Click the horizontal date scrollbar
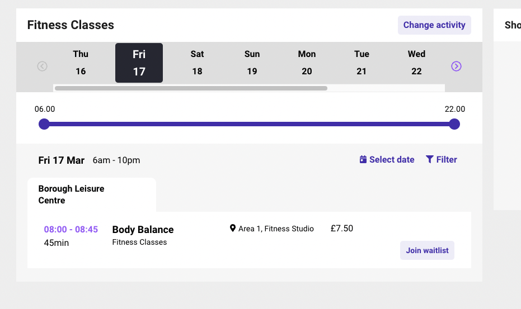The image size is (521, 309). click(191, 88)
